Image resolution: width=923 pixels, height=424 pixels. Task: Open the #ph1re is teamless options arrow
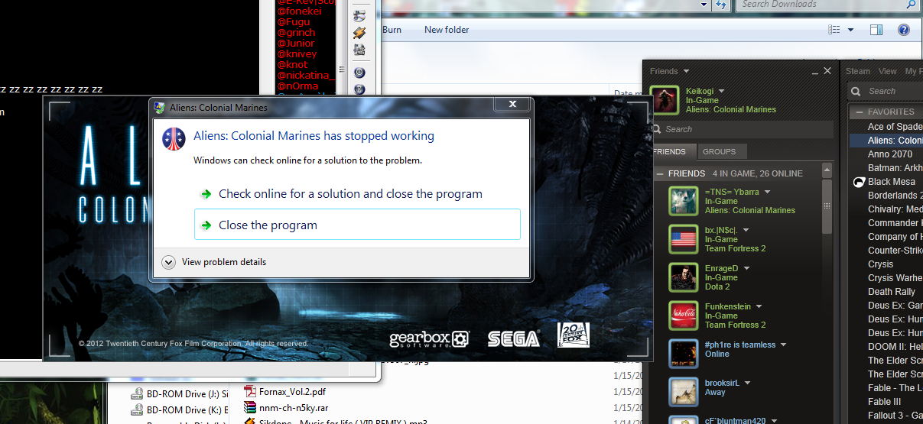click(783, 345)
